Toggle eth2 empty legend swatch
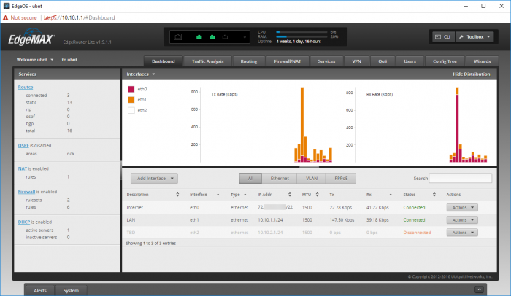The image size is (511, 296). 131,110
